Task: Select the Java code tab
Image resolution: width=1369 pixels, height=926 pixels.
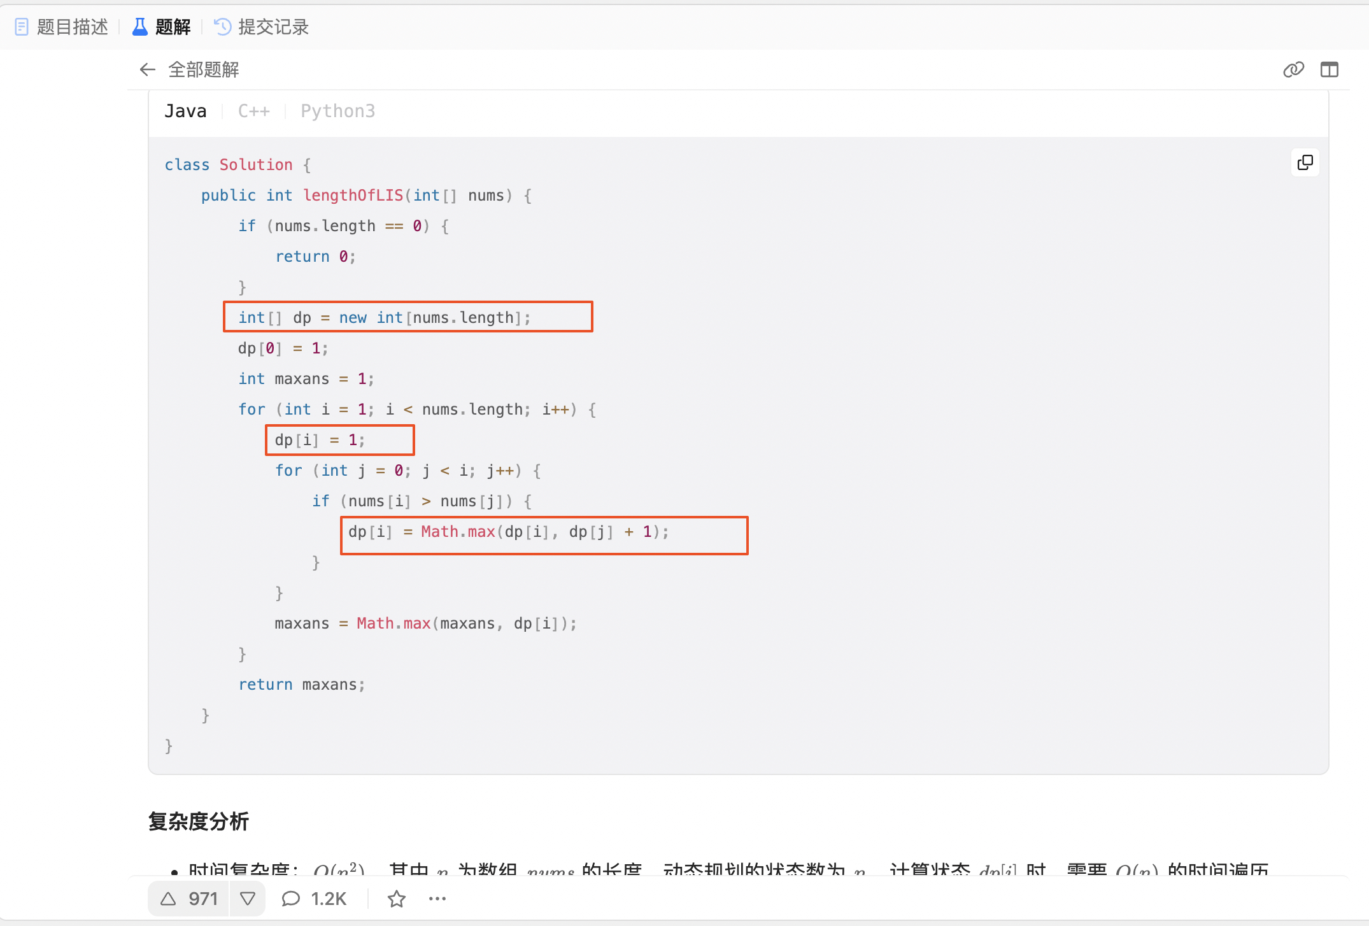Action: pyautogui.click(x=185, y=111)
